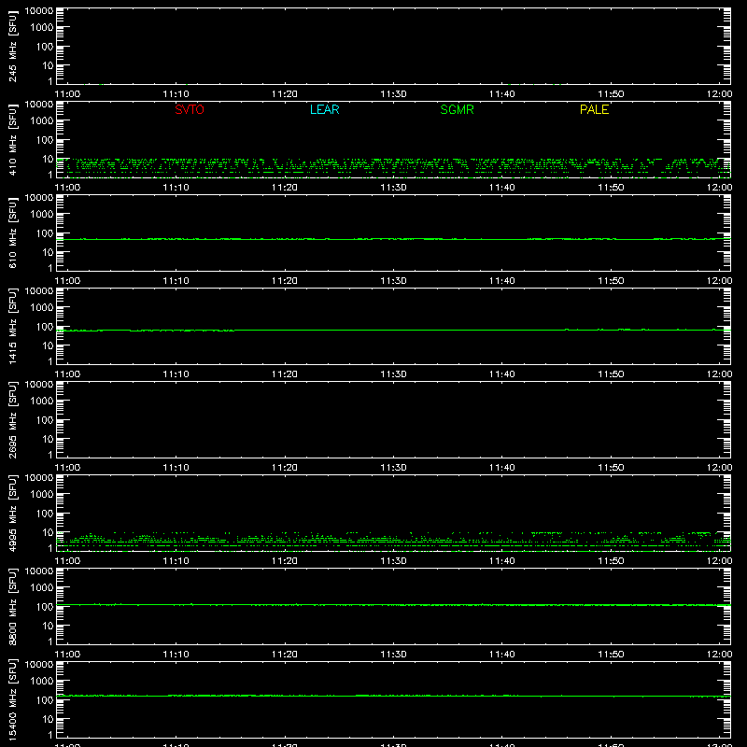Click 11:40 time label of 410 MHz panel
Viewport: 747px width, 747px height.
coord(502,188)
